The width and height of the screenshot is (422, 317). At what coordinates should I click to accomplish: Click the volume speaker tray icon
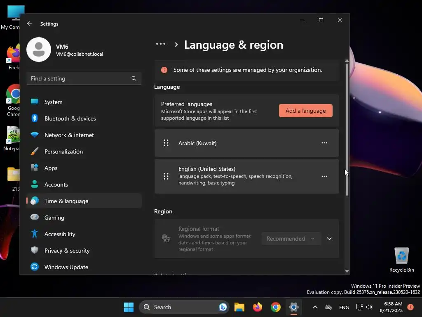click(369, 307)
